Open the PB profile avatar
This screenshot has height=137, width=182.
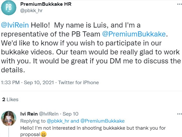(9, 8)
